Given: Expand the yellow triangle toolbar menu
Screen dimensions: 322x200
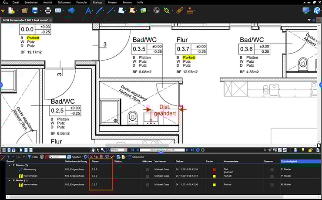Looking at the screenshot, I should pos(3,11).
